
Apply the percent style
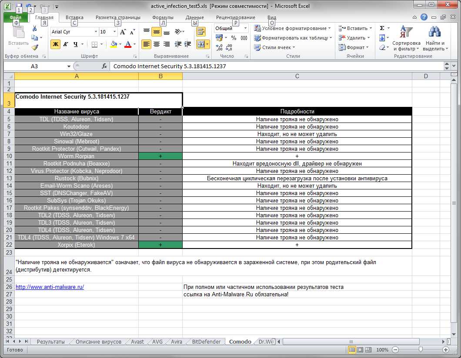coord(234,38)
